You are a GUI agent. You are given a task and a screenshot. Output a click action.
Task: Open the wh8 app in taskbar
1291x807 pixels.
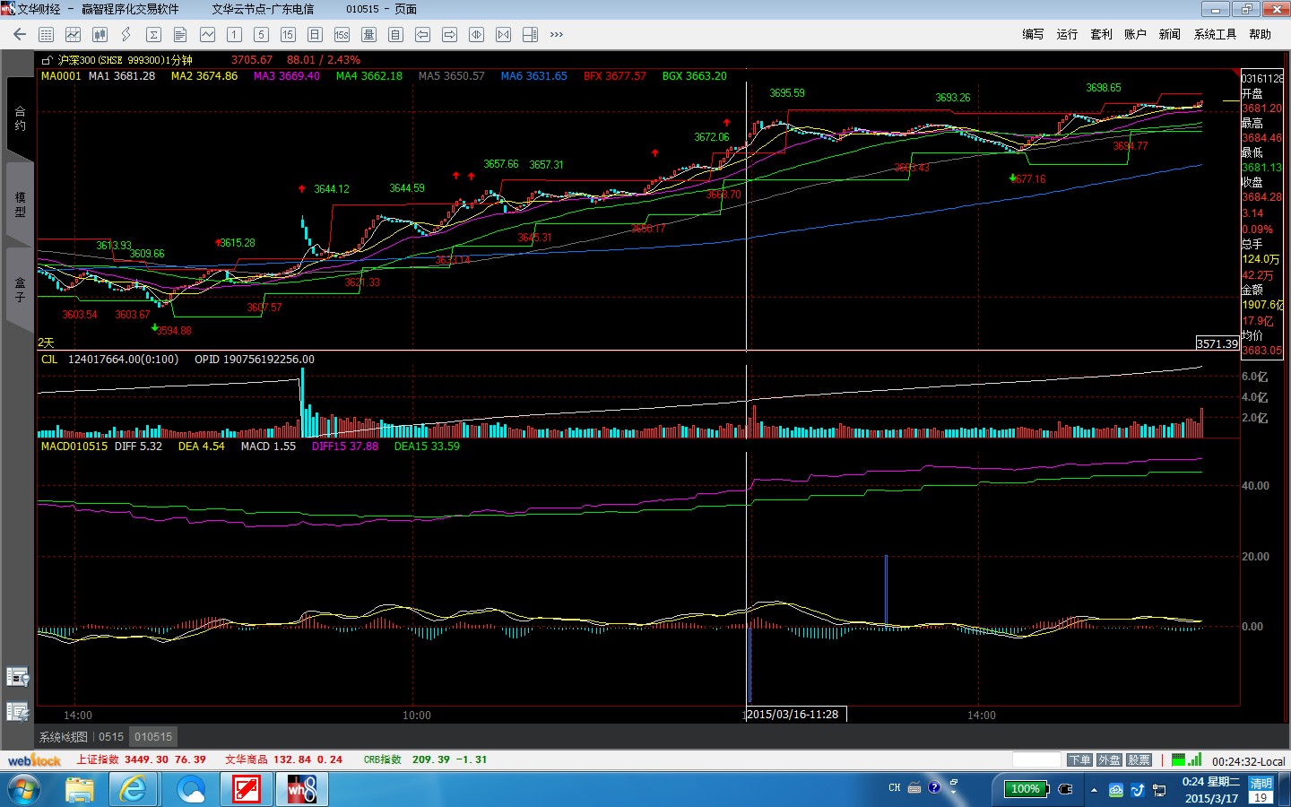302,789
